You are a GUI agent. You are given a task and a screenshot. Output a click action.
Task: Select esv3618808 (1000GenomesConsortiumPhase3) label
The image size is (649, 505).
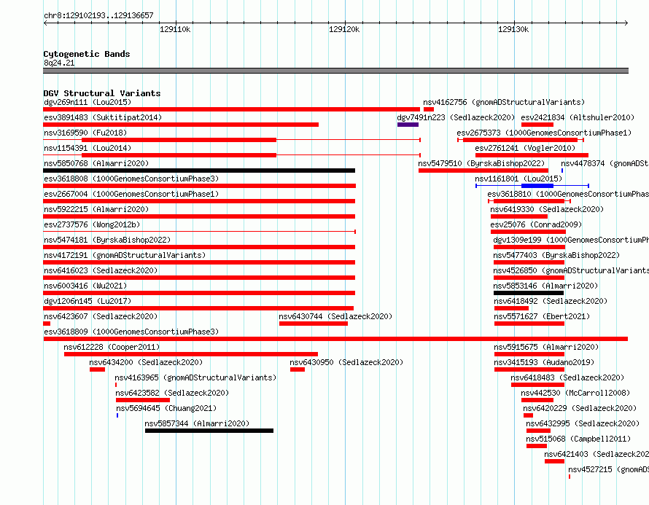[131, 179]
